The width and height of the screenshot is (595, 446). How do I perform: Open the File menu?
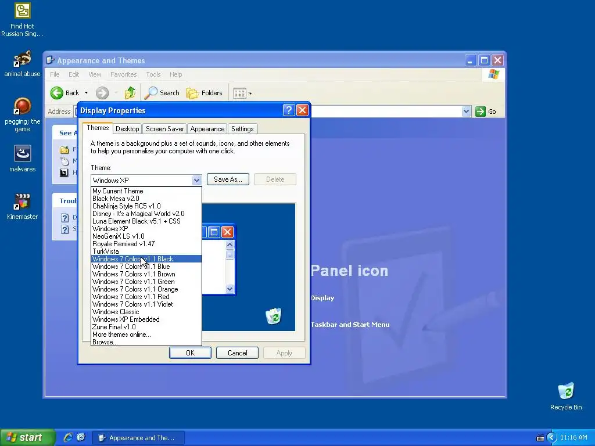(x=55, y=74)
